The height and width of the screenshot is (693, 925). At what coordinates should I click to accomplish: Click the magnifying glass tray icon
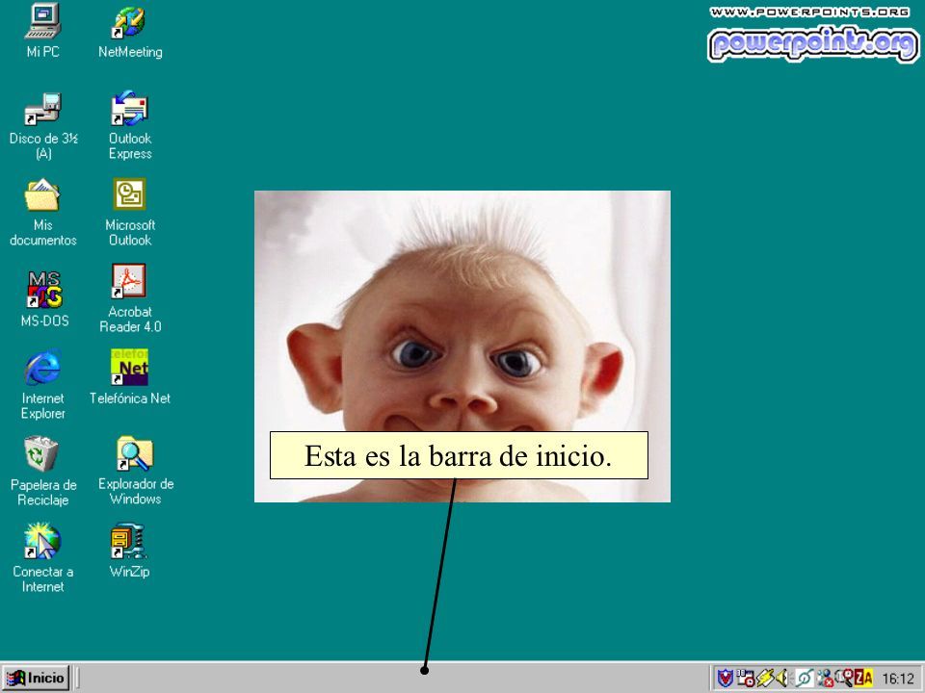(844, 678)
